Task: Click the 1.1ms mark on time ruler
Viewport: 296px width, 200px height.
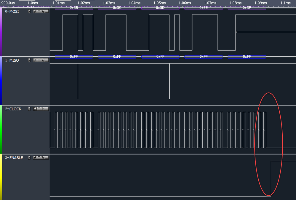Action: [285, 3]
